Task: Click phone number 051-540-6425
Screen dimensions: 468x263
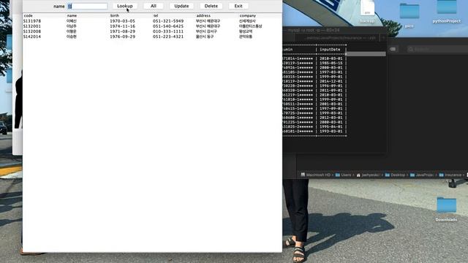Action: coord(168,26)
